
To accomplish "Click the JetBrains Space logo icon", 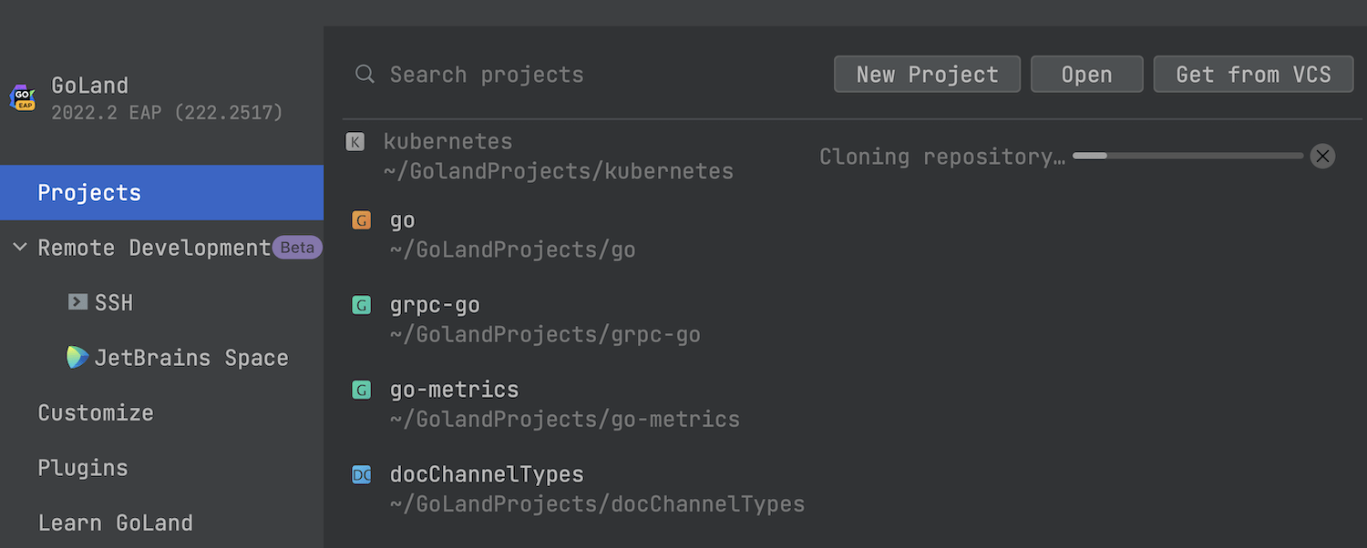I will coord(77,358).
